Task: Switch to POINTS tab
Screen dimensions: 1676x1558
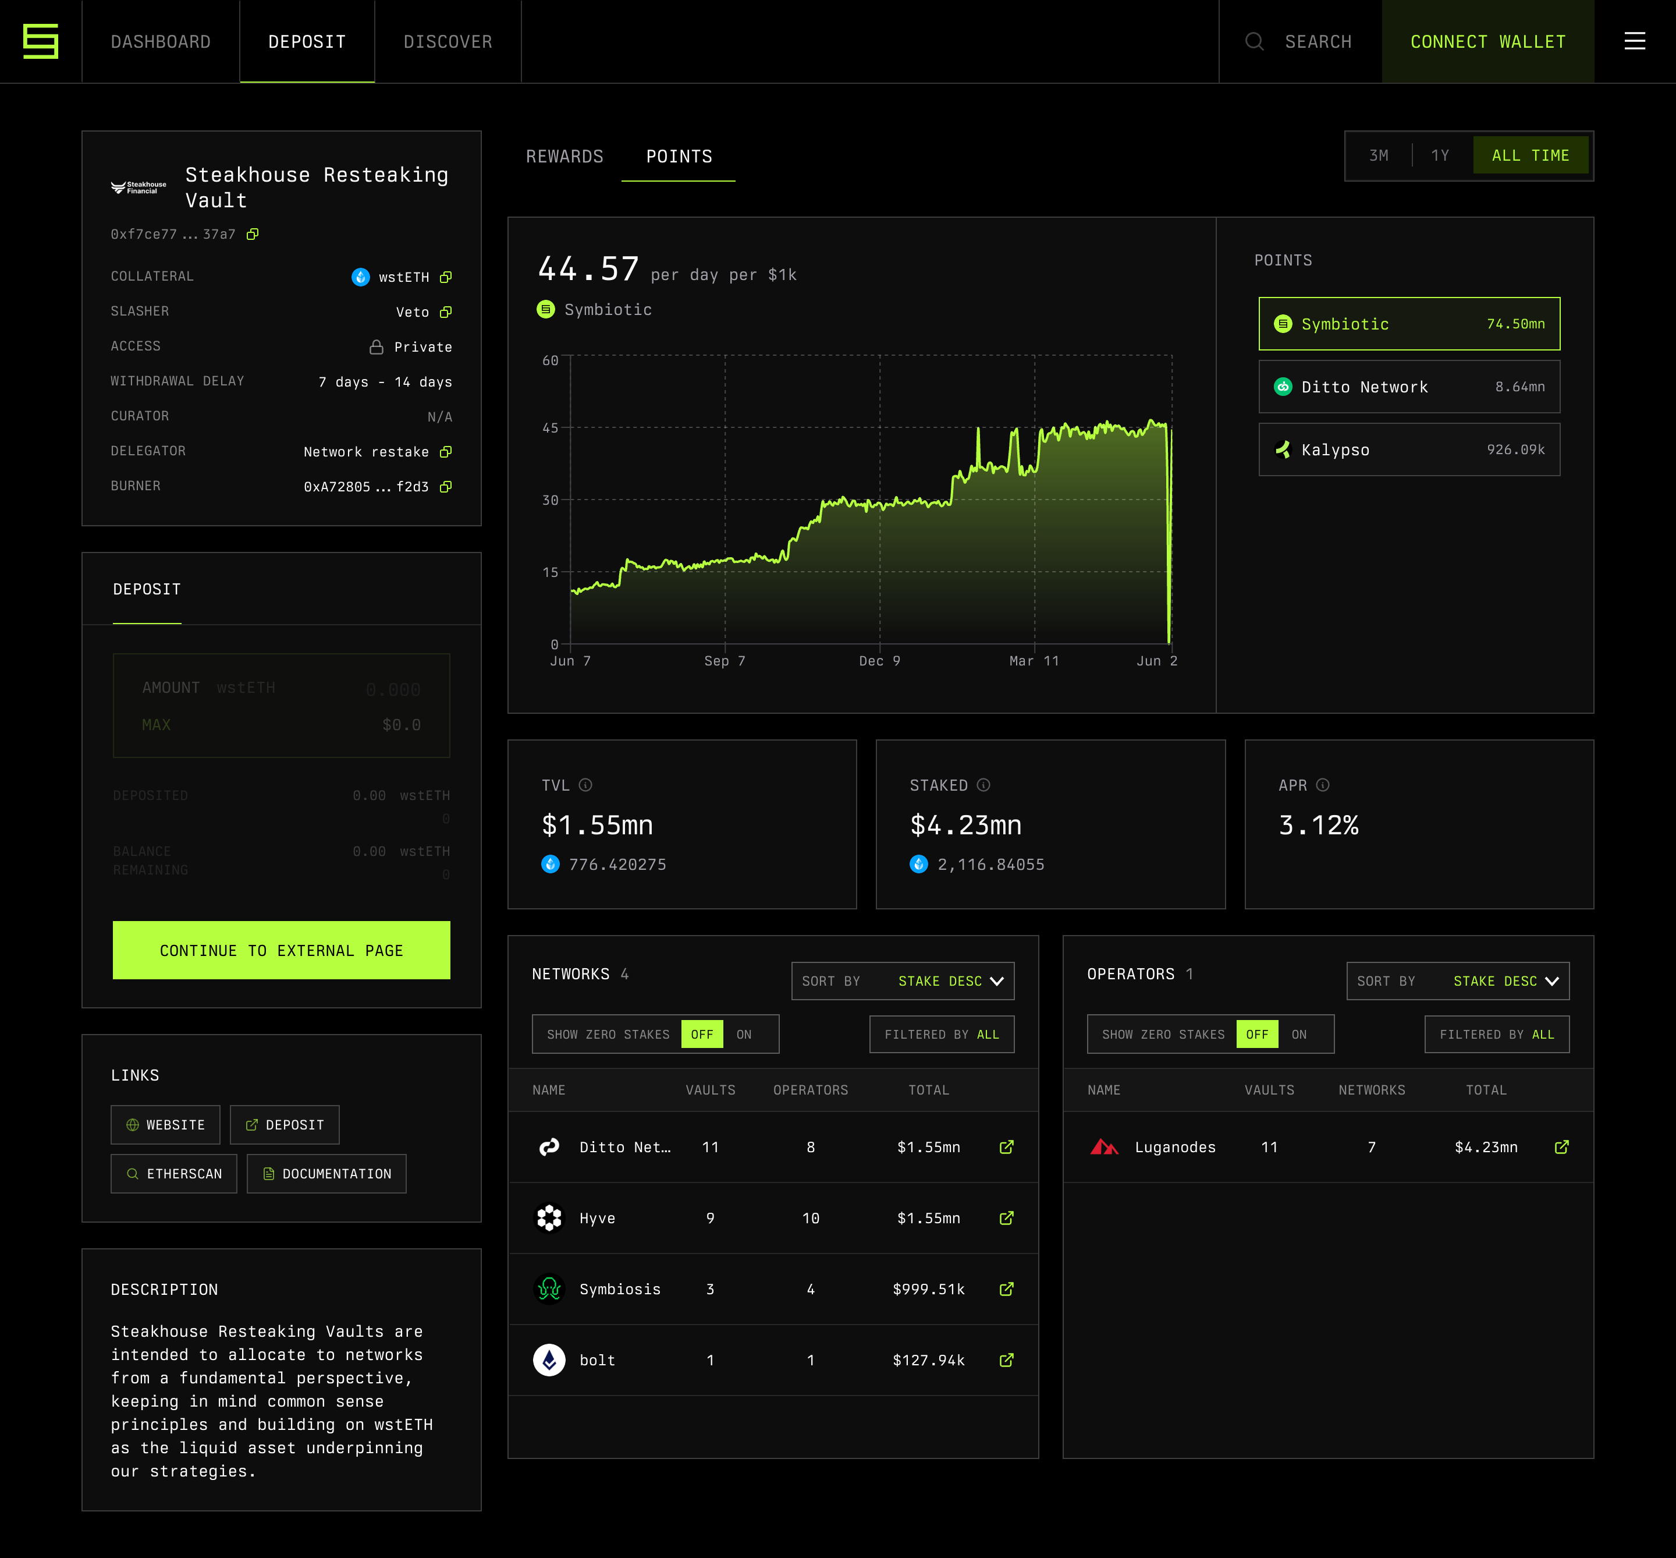Action: tap(679, 157)
